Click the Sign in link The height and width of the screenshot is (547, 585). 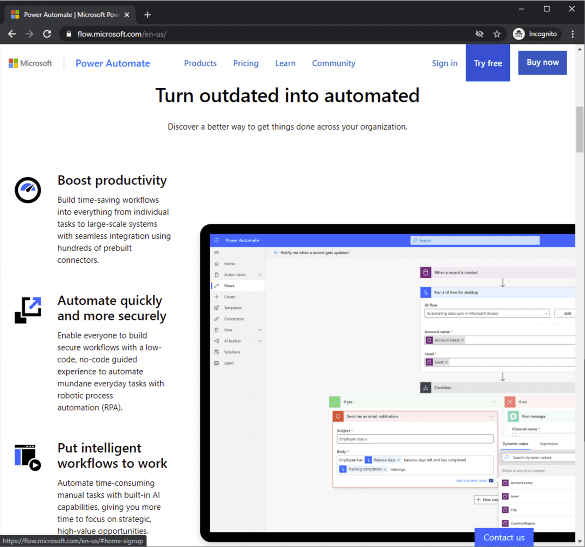[444, 63]
